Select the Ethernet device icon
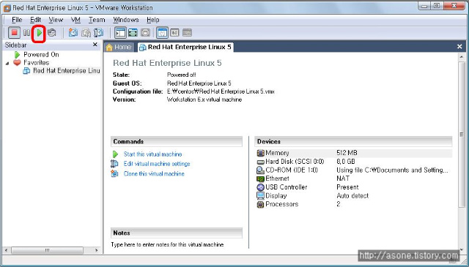Viewport: 469px width, 267px height. point(261,178)
